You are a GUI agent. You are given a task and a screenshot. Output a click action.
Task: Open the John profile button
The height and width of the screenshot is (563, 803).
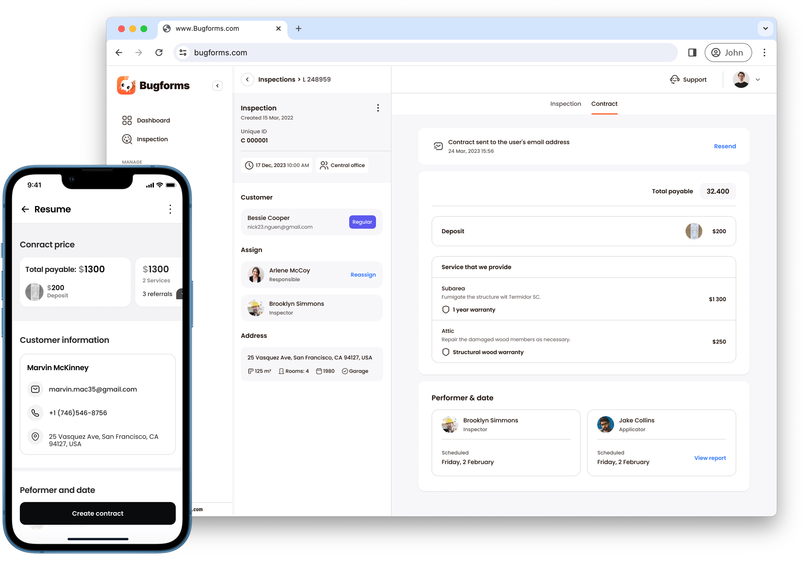click(728, 53)
